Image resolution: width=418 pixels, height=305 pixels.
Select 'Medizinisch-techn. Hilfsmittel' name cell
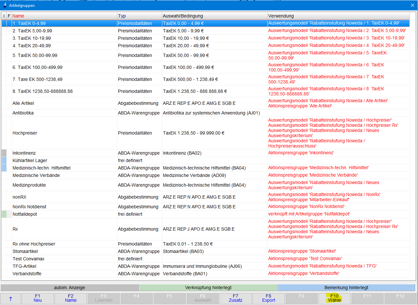coord(64,168)
